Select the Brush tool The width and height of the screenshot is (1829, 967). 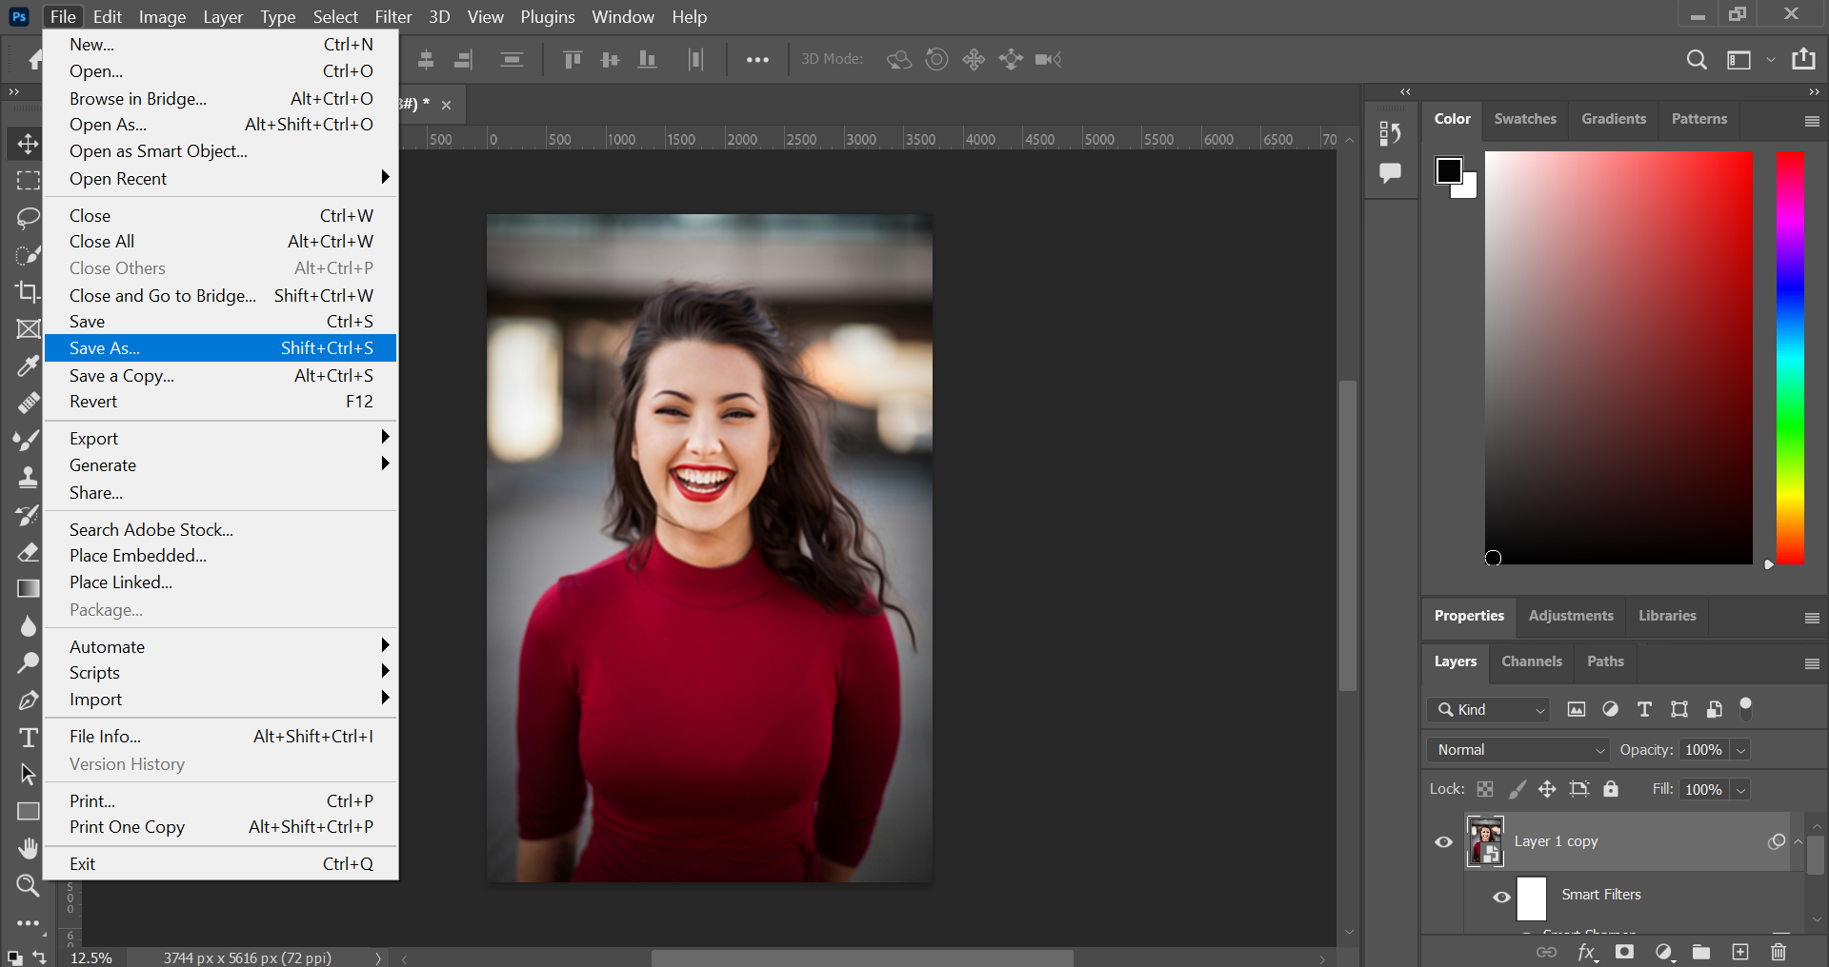[x=28, y=441]
